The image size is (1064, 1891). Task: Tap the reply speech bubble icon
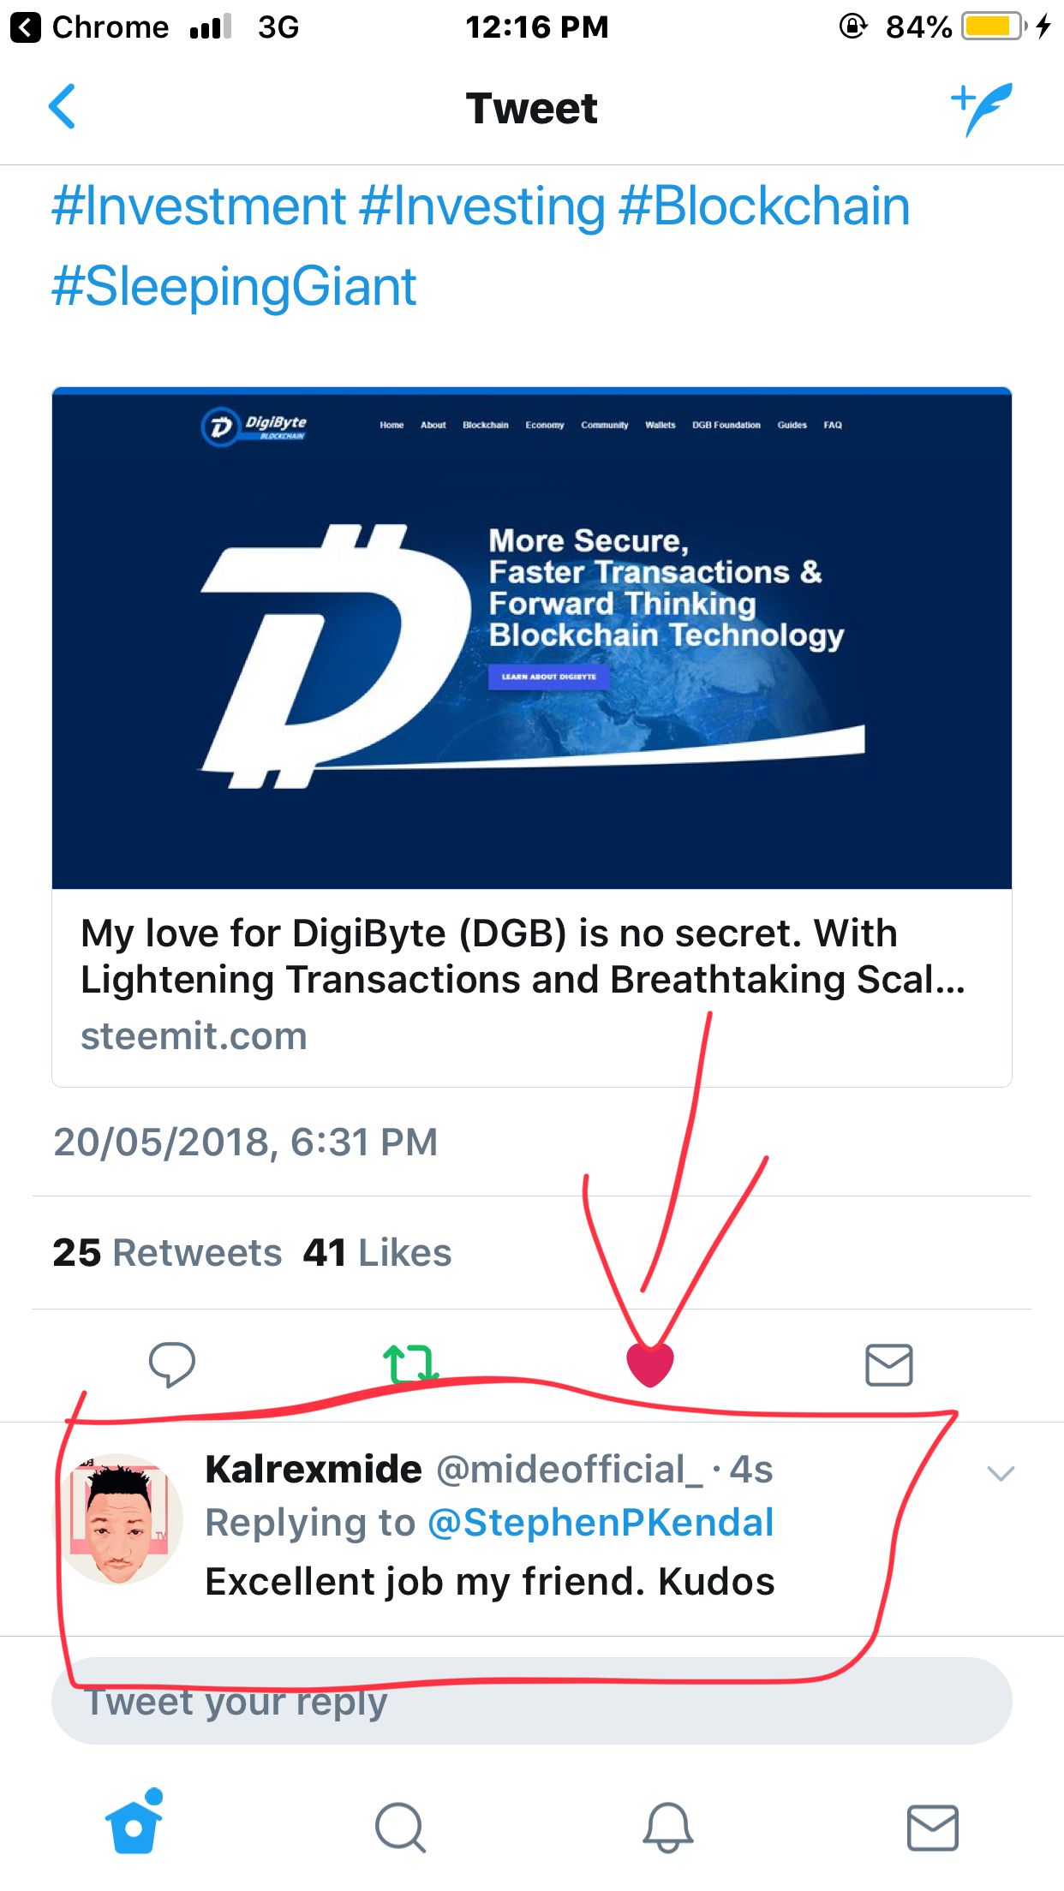pyautogui.click(x=172, y=1363)
